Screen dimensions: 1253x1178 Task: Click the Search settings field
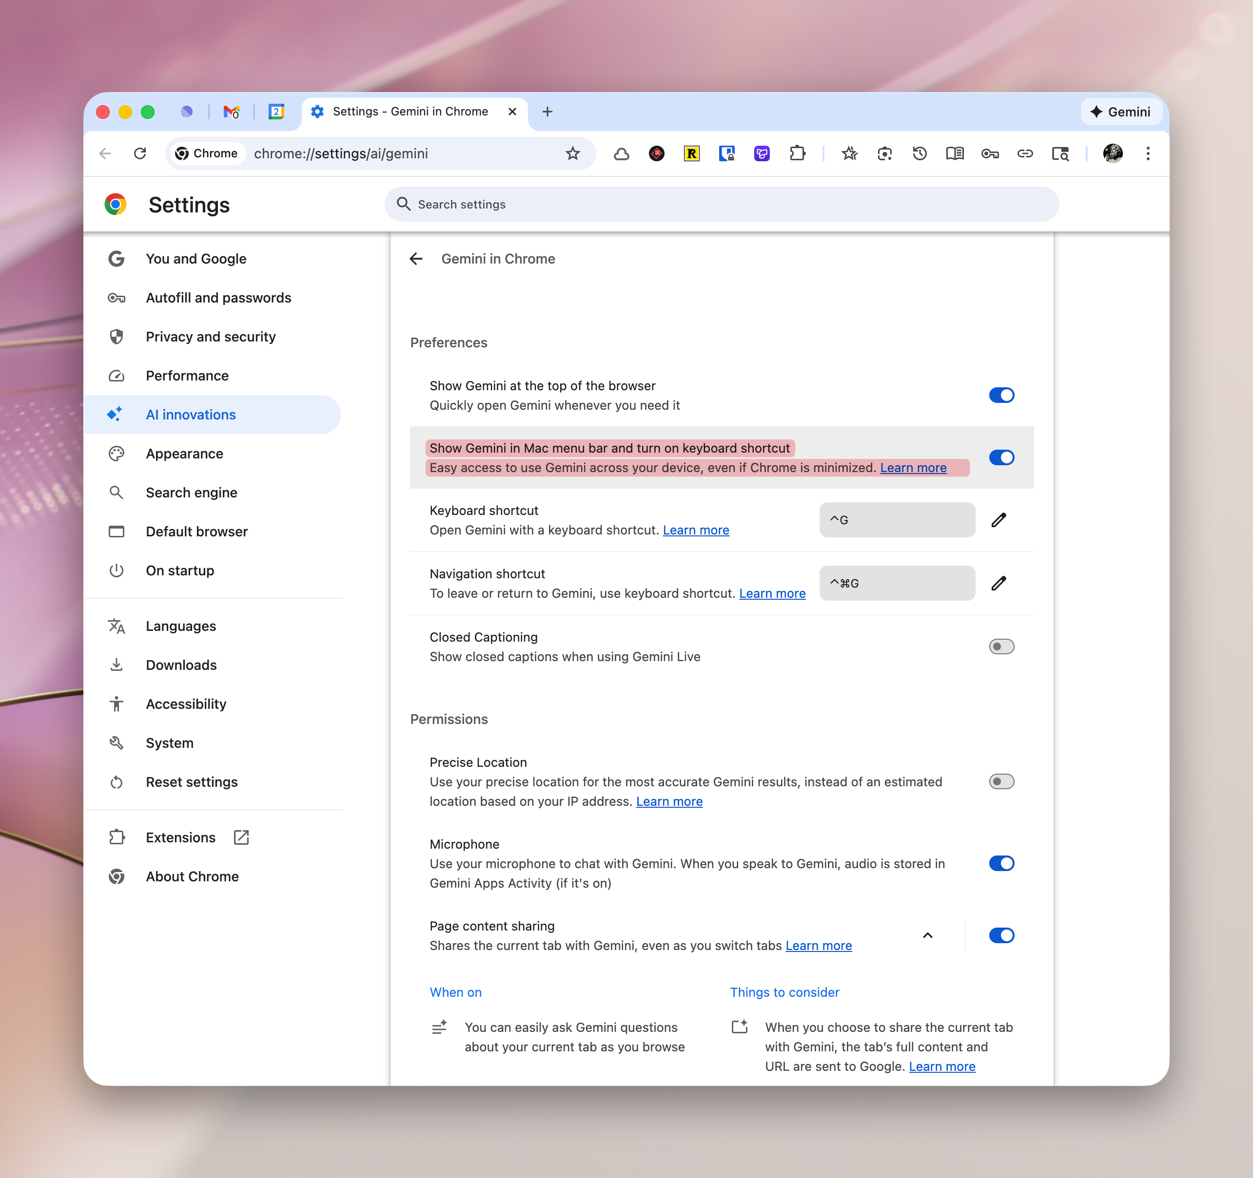(721, 204)
